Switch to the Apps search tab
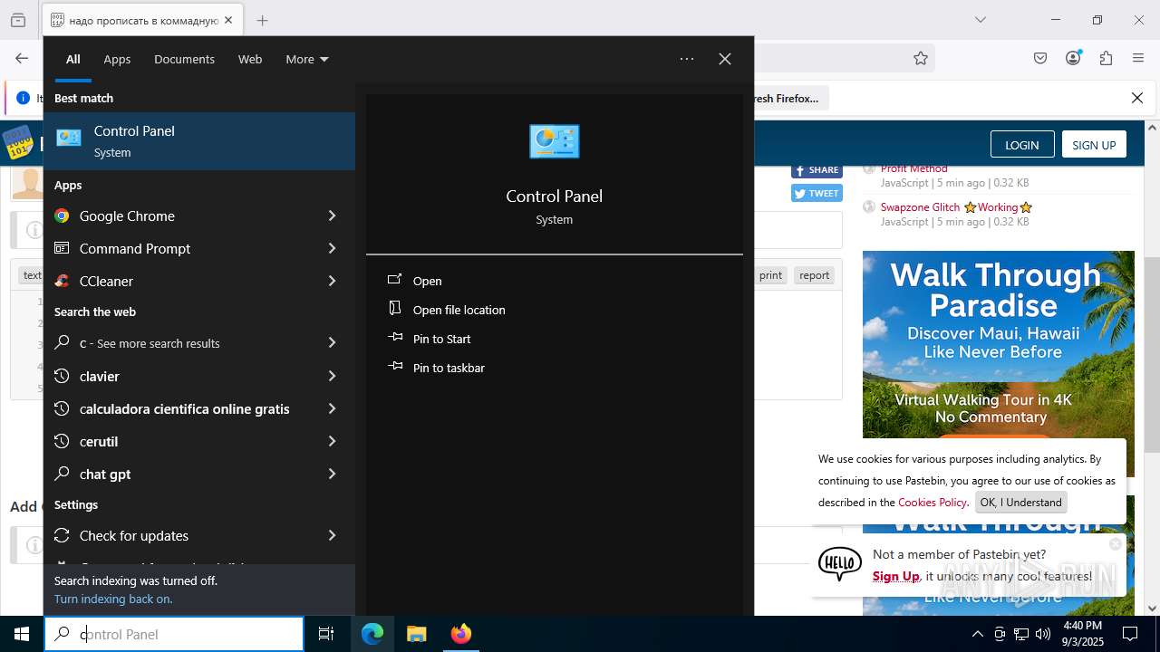Image resolution: width=1160 pixels, height=652 pixels. click(x=117, y=59)
